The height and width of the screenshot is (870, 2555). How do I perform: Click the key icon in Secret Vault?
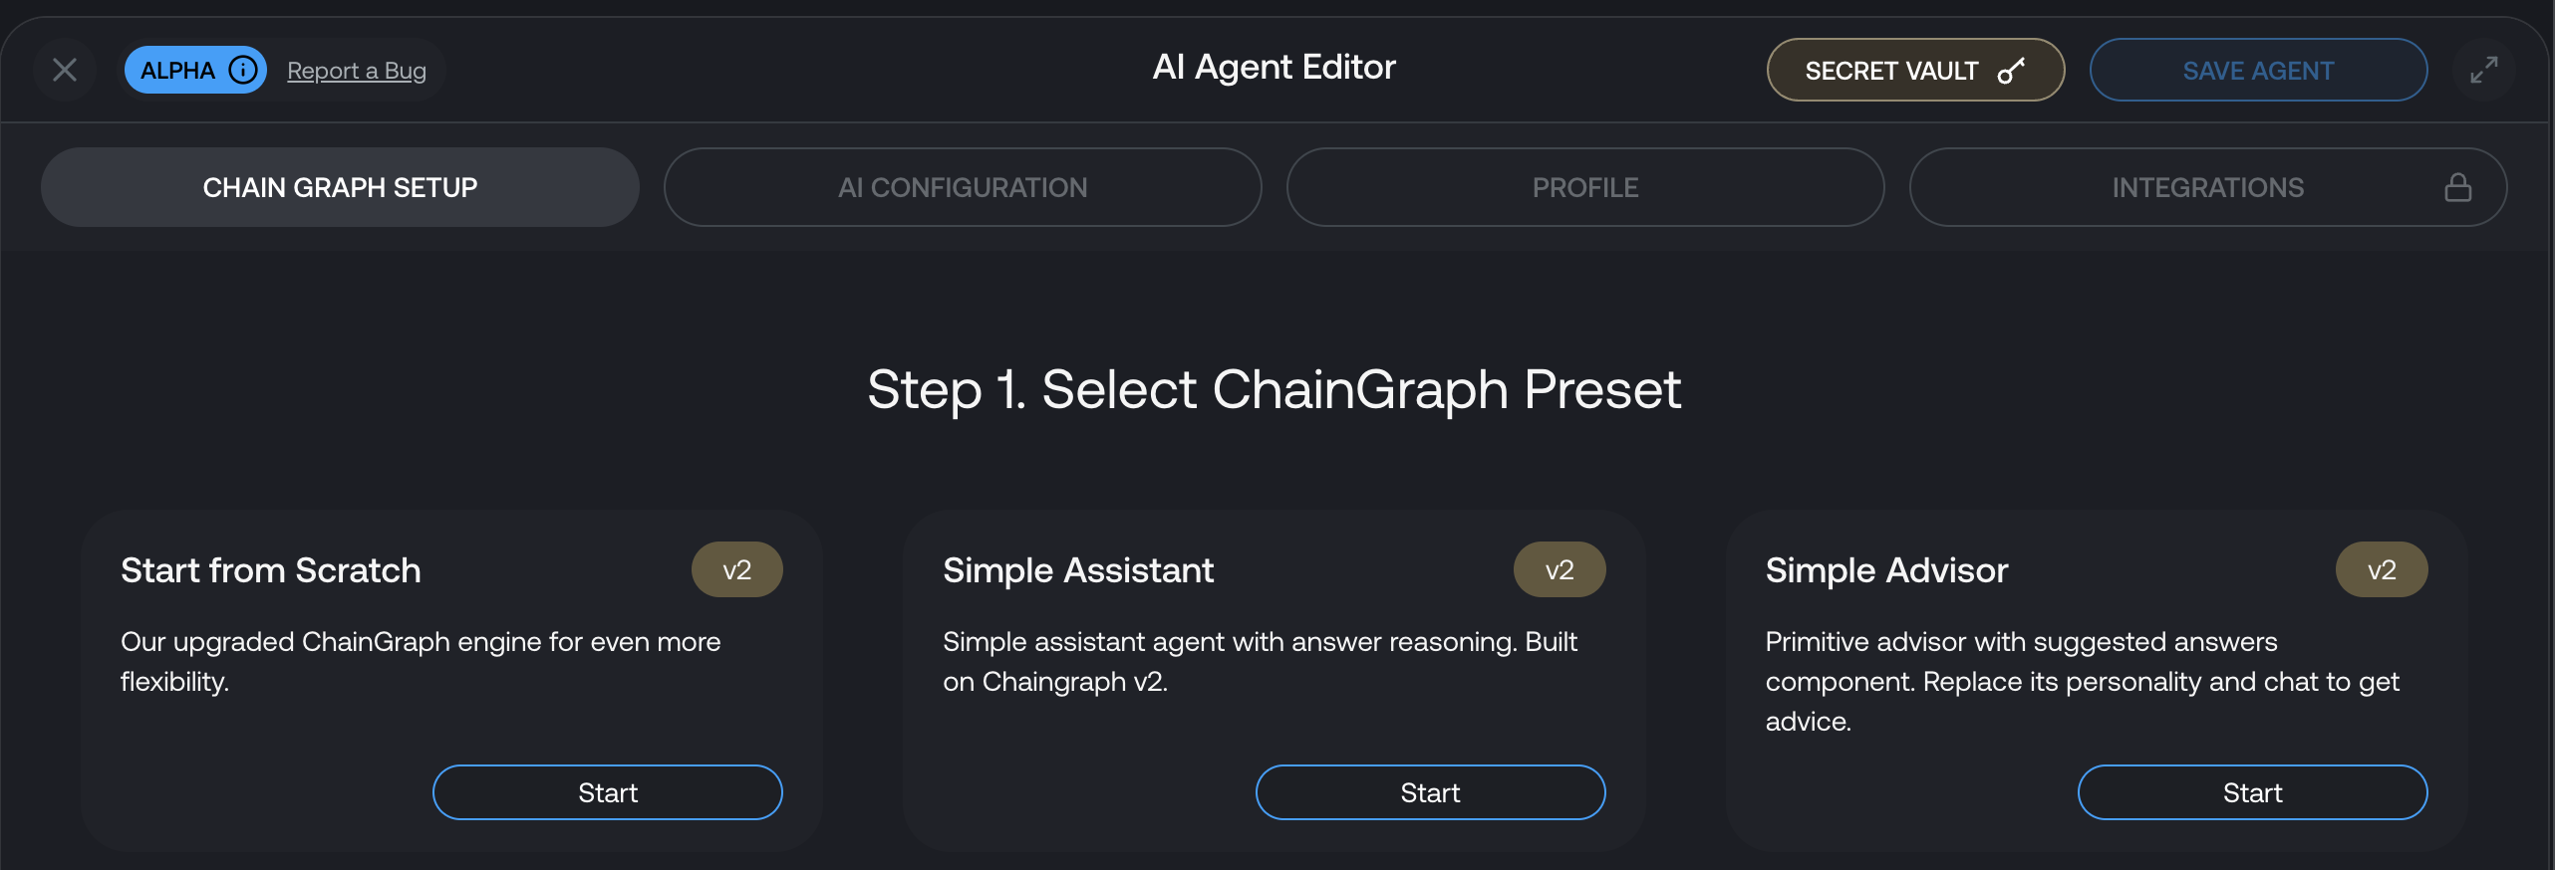(x=2011, y=70)
